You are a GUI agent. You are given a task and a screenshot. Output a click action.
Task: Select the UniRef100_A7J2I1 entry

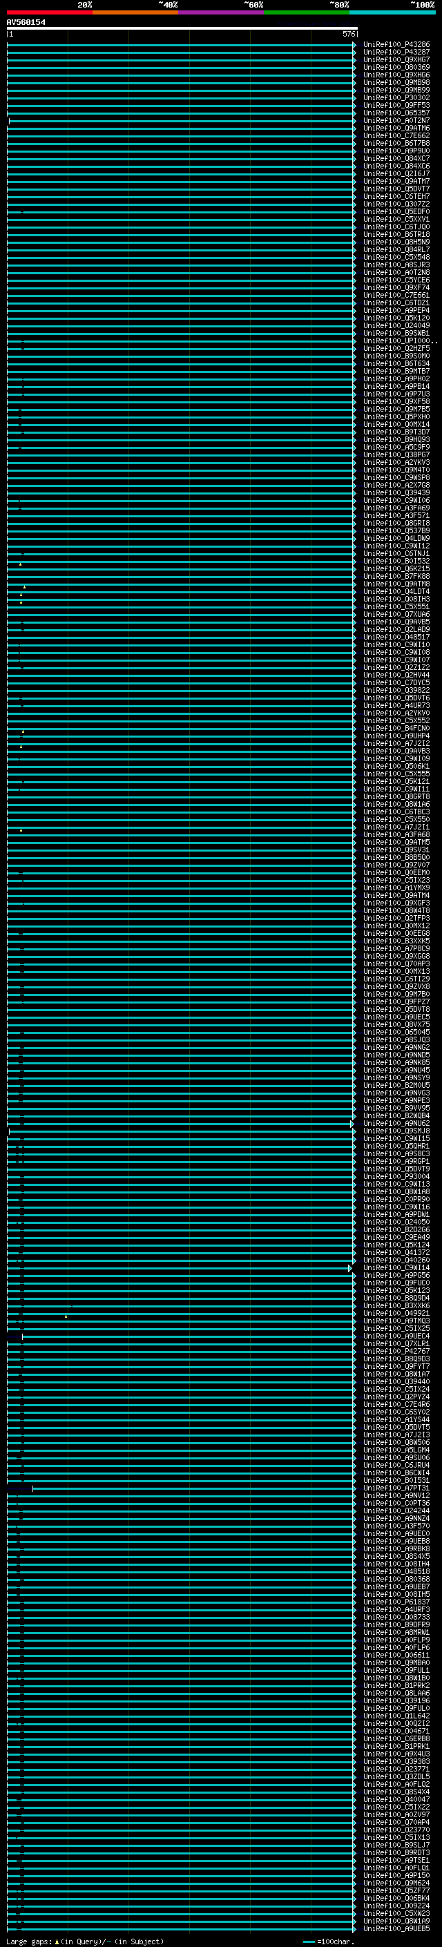pos(396,827)
